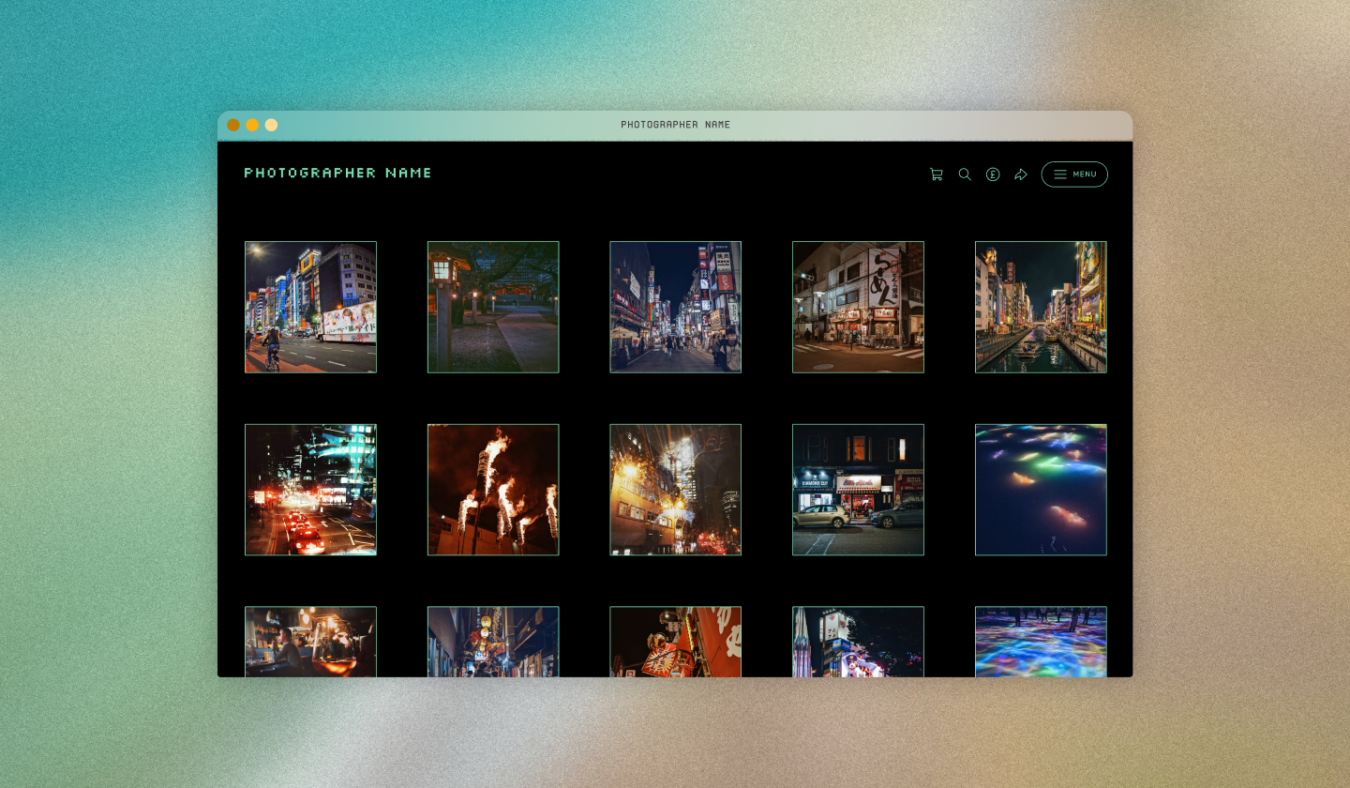1350x788 pixels.
Task: Click the orange traffic light button
Action: pyautogui.click(x=232, y=124)
